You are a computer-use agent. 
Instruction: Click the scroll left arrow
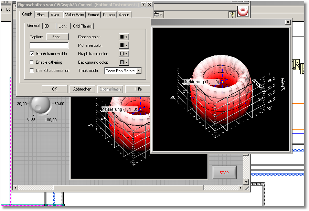[x=15, y=188]
